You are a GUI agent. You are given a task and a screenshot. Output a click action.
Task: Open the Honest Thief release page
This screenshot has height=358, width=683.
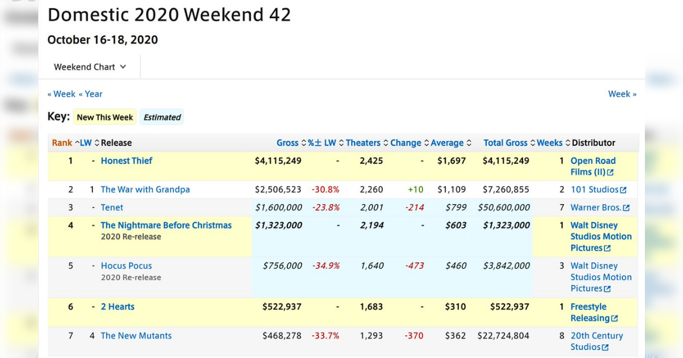coord(126,161)
